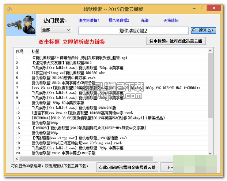Image resolution: width=227 pixels, height=181 pixels.
Task: Click the next page 下一 button
Action: coord(167,167)
